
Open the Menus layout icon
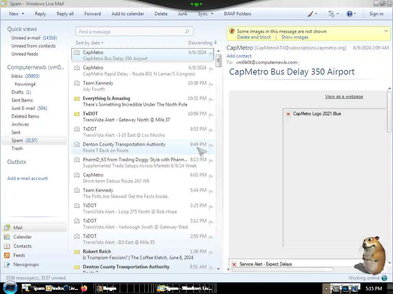click(x=331, y=14)
